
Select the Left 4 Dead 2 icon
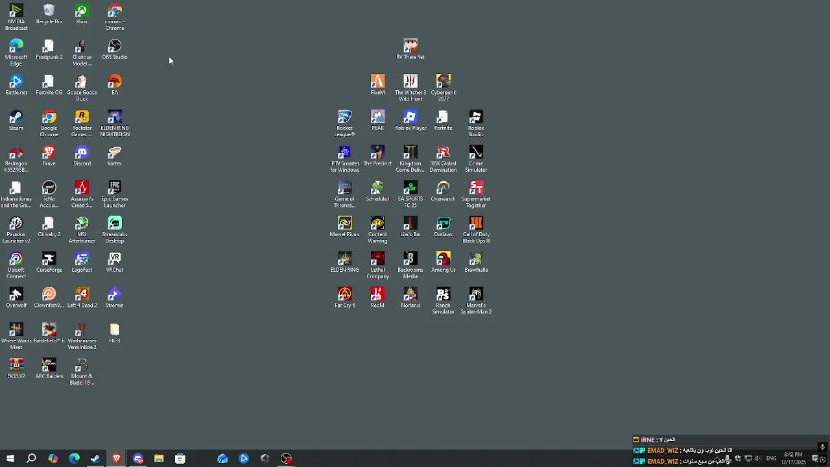[82, 298]
